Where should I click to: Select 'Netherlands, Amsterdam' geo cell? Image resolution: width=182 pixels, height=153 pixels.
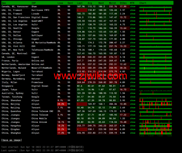[x=16, y=64]
